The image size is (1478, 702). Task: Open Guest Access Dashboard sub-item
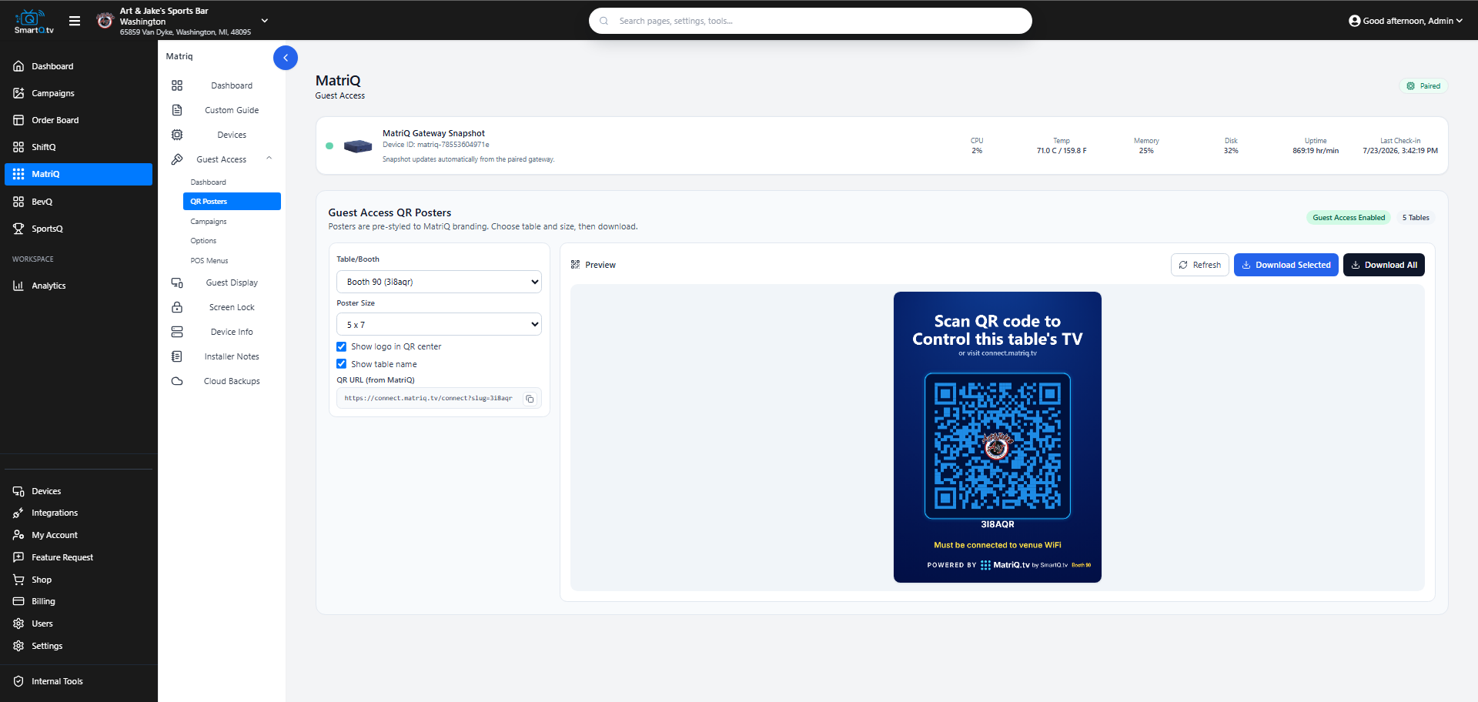tap(232, 182)
